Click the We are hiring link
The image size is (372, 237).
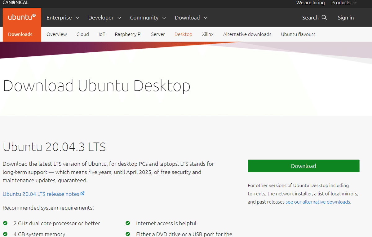point(310,3)
